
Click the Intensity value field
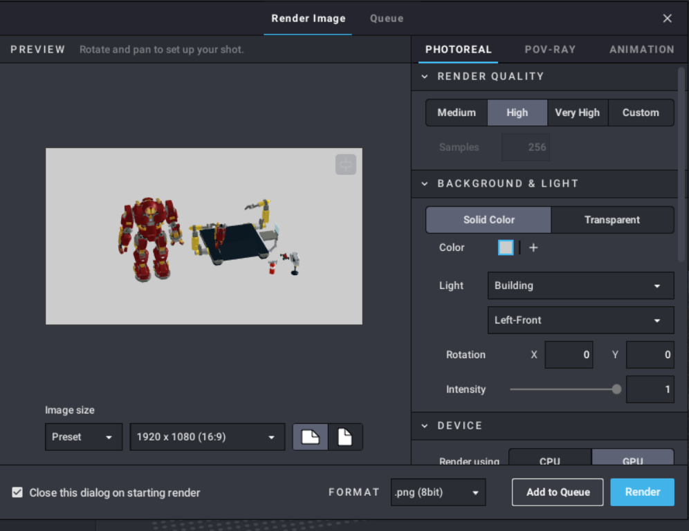pos(650,389)
